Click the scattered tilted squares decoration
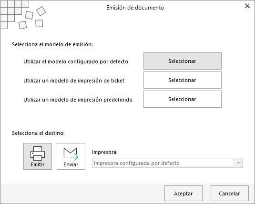255x204 pixels. tap(32, 18)
